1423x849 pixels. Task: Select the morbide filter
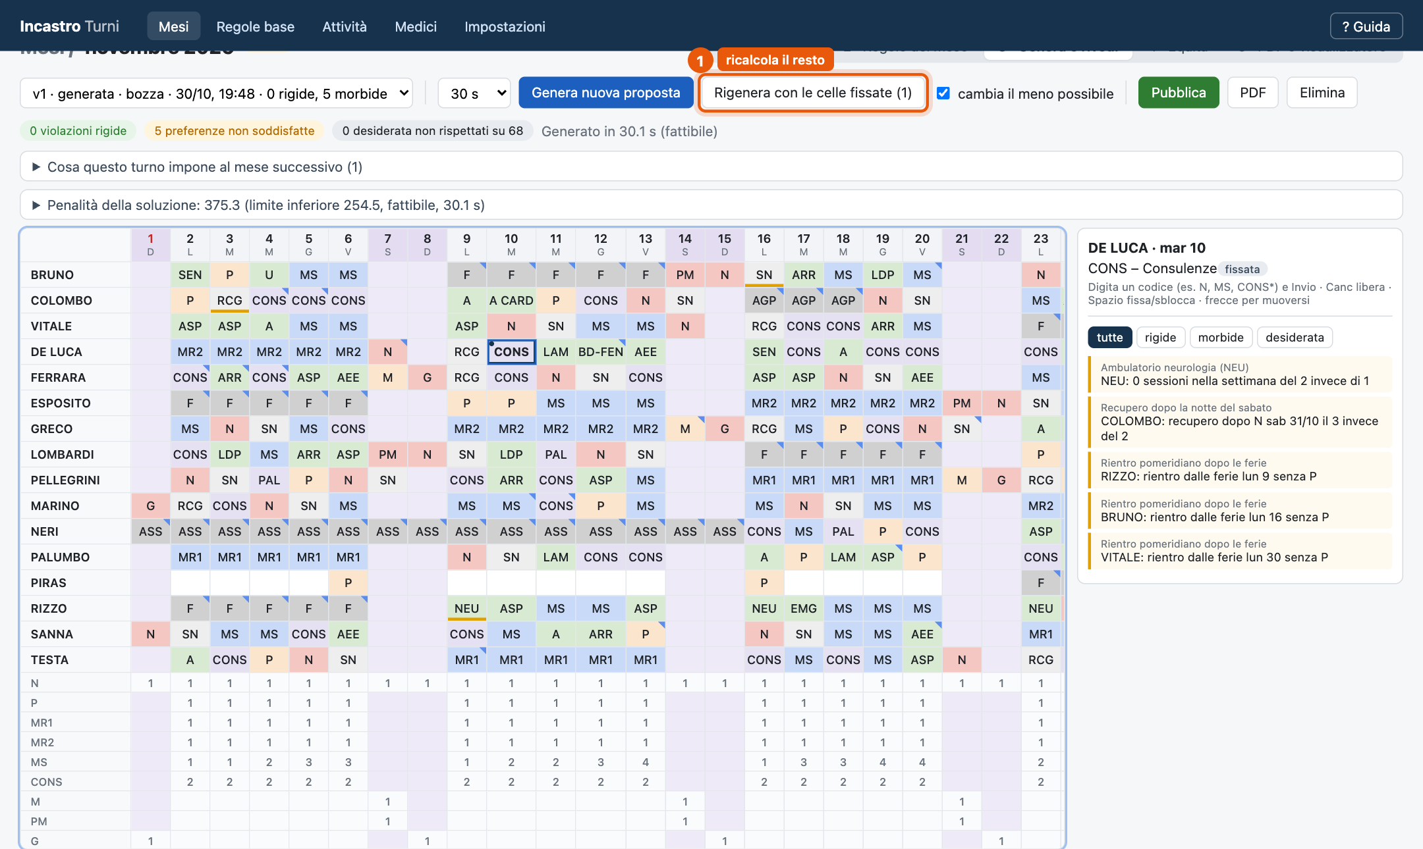click(1220, 337)
